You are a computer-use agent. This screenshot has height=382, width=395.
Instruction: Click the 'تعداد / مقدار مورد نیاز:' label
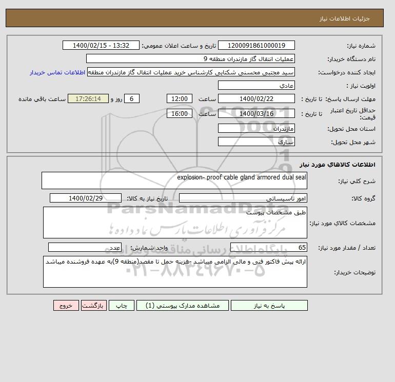(x=347, y=248)
